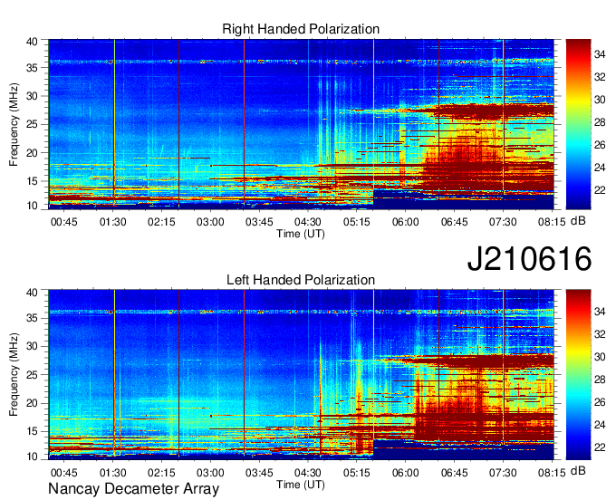Click dB unit label of right-handed colorbar

pos(578,221)
